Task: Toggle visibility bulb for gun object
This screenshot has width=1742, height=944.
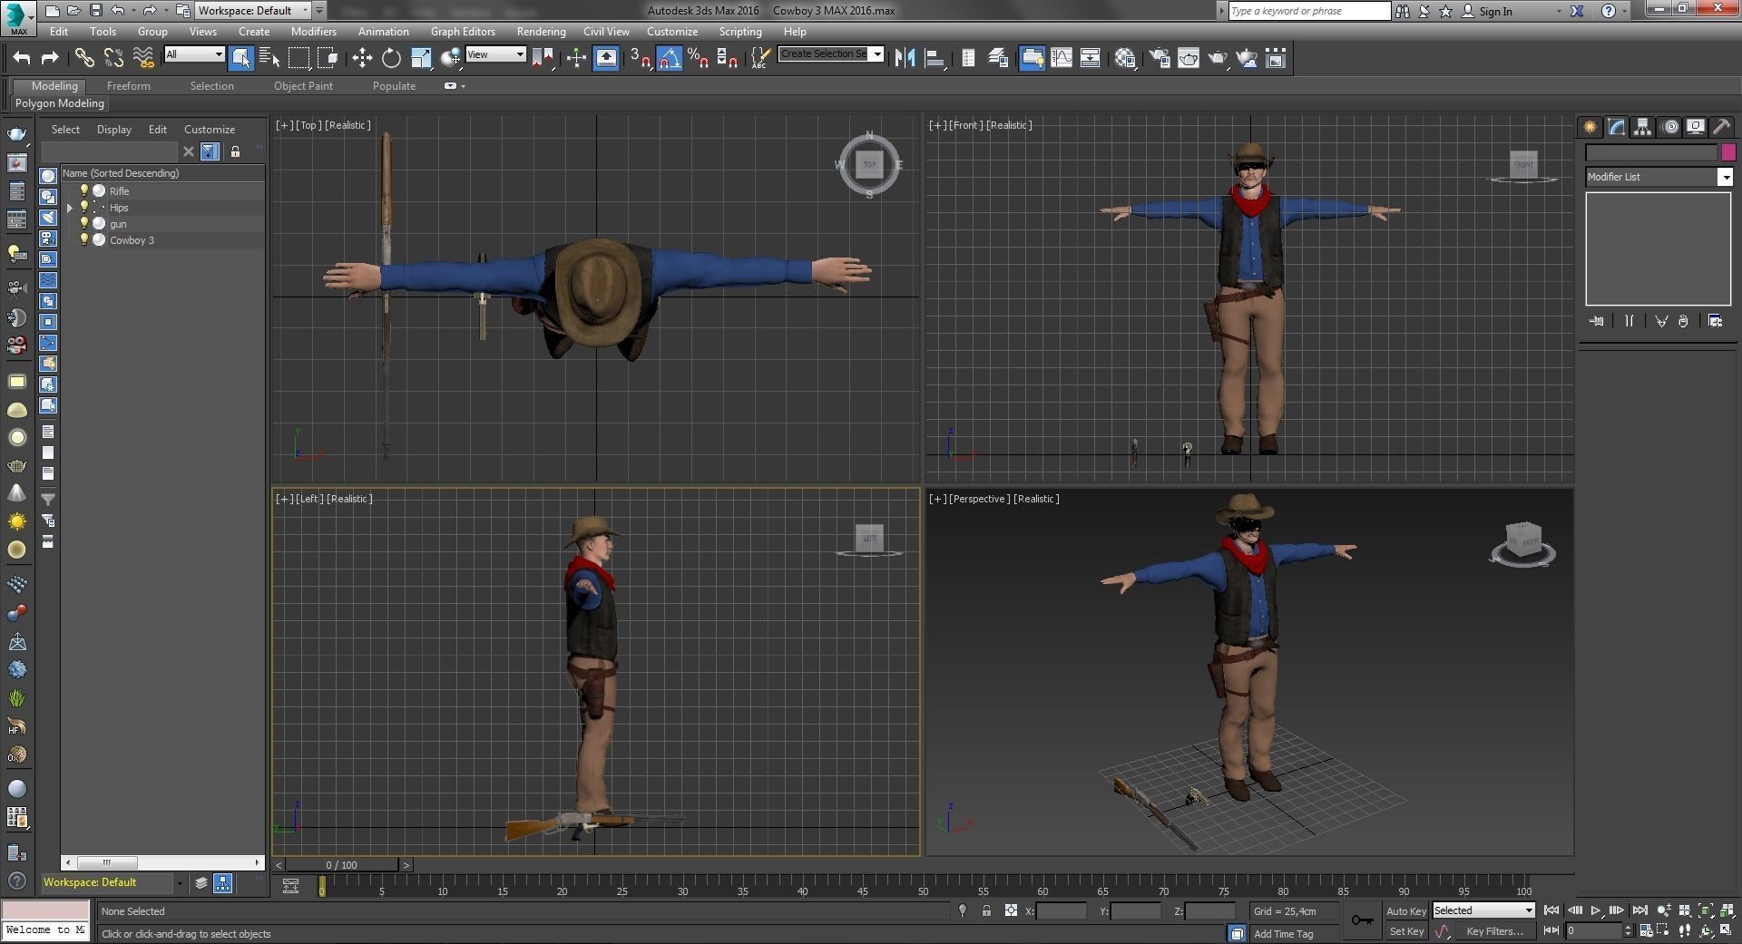Action: point(84,223)
